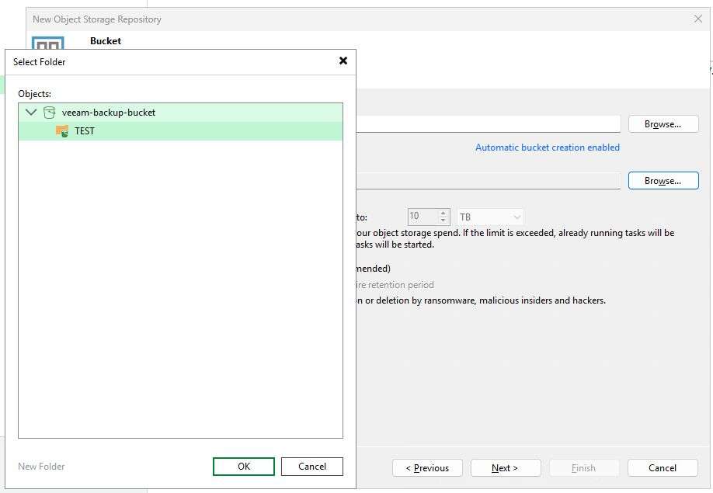Viewport: 713px width, 493px height.
Task: Close the Select Folder dialog
Action: [343, 61]
